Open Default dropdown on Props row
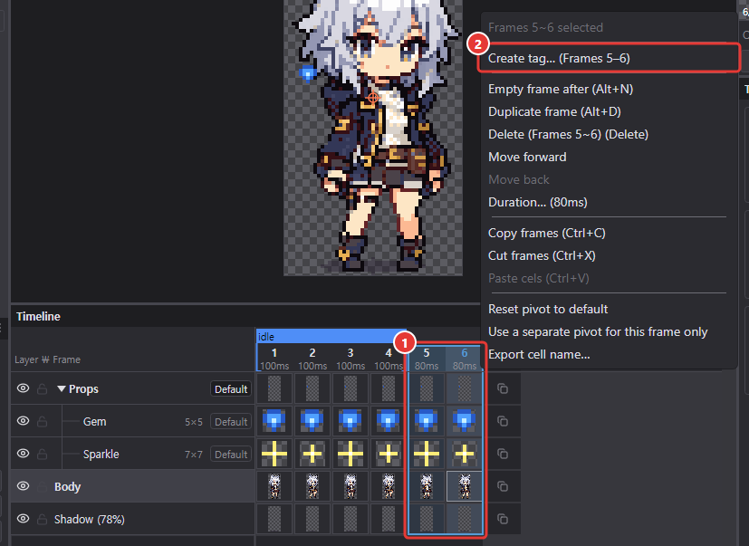 coord(231,389)
